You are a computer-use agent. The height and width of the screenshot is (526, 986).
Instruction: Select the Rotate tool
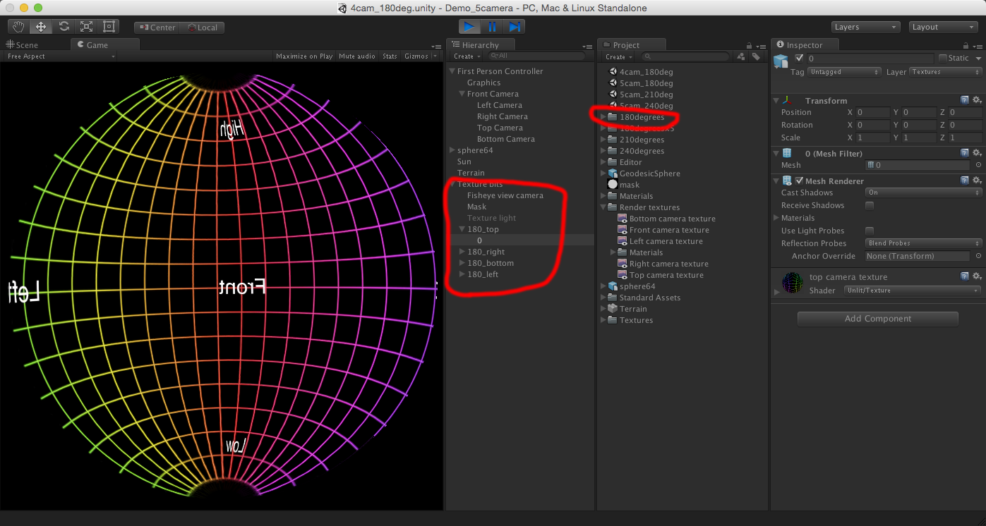pos(64,27)
